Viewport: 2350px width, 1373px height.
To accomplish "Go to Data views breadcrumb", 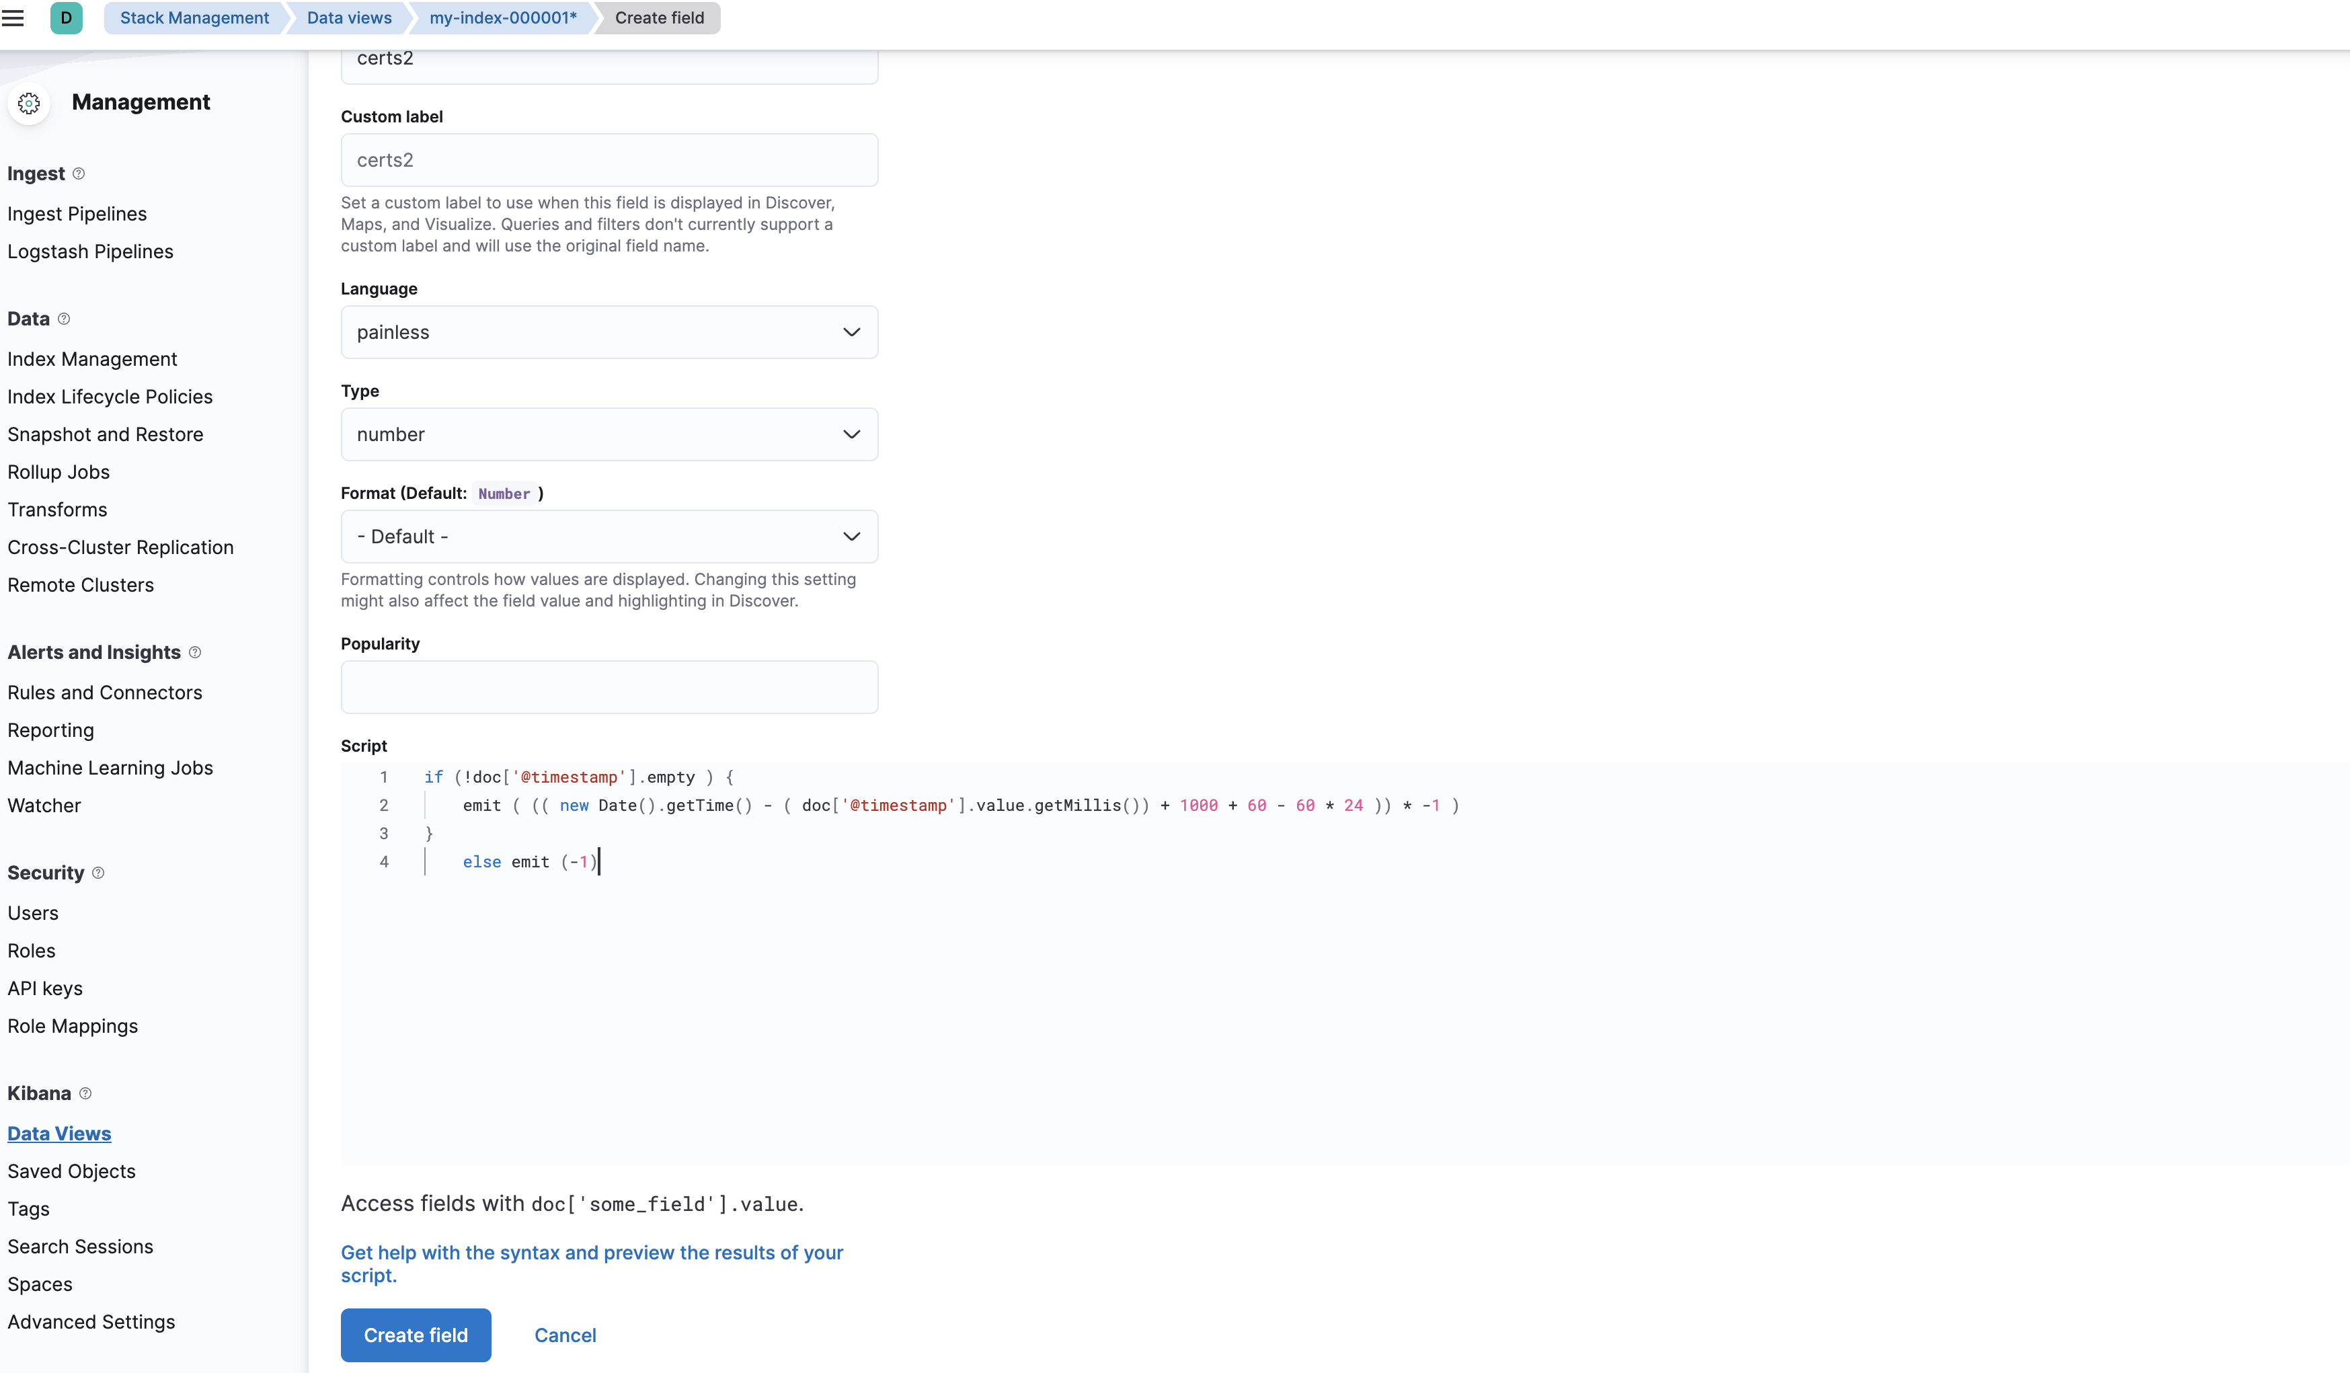I will click(349, 17).
